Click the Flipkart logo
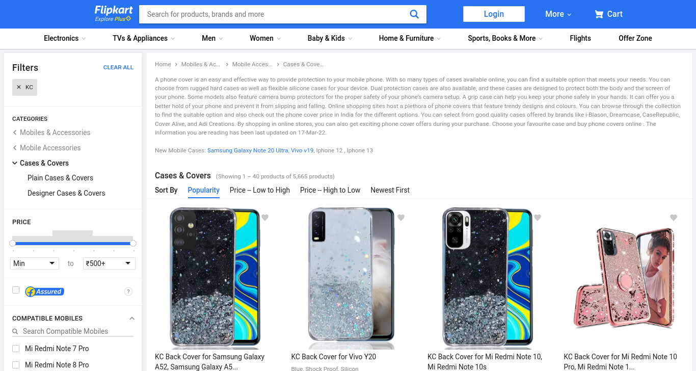 point(113,14)
